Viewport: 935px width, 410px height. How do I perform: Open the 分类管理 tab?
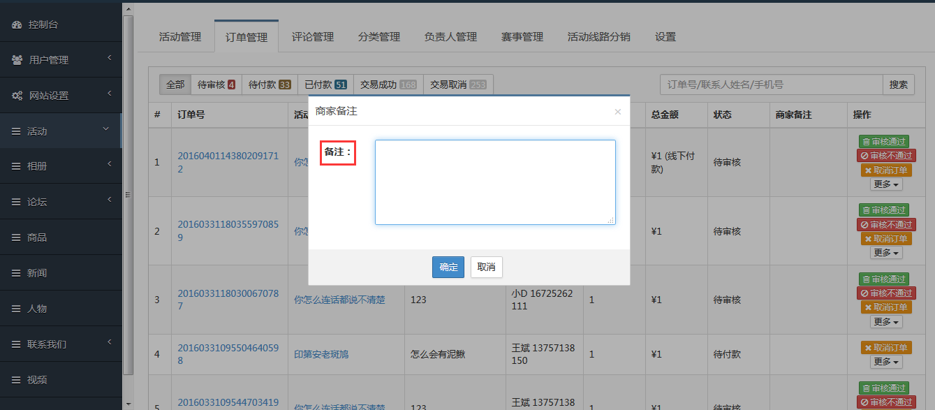379,37
